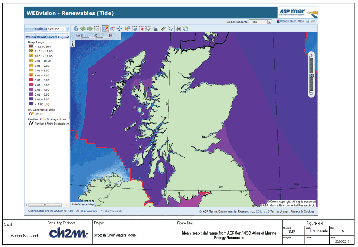The height and width of the screenshot is (247, 358).
Task: Expand the Reference Map panel
Action: tap(83, 204)
